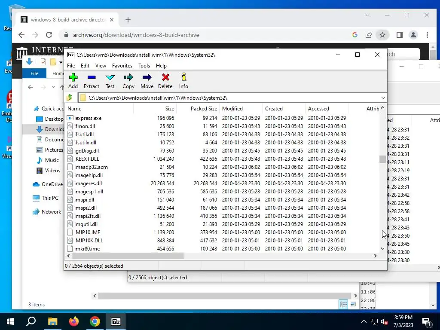Select the IKEEXT.DLL file
Viewport: 440px width, 330px height.
click(x=87, y=159)
